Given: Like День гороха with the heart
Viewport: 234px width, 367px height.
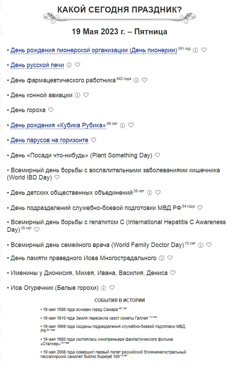Looking at the screenshot, I should point(50,110).
